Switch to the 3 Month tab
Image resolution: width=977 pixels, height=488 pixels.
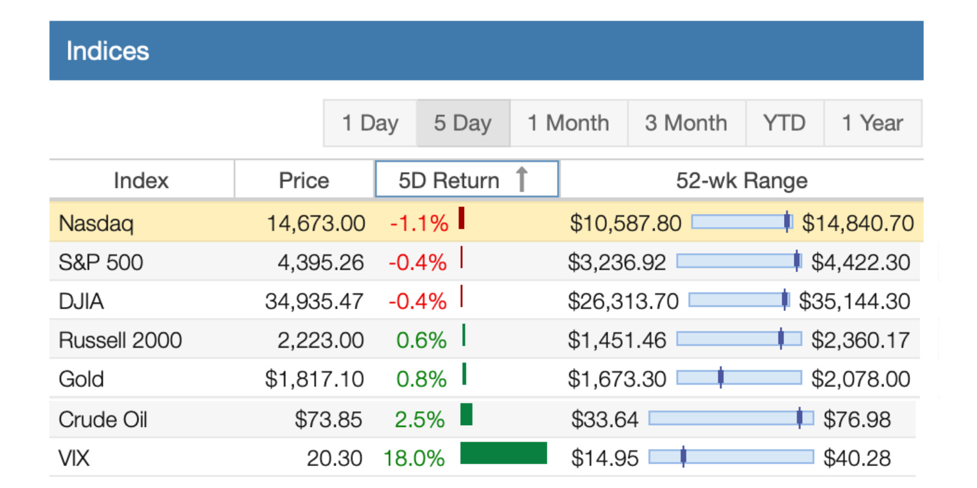coord(686,123)
